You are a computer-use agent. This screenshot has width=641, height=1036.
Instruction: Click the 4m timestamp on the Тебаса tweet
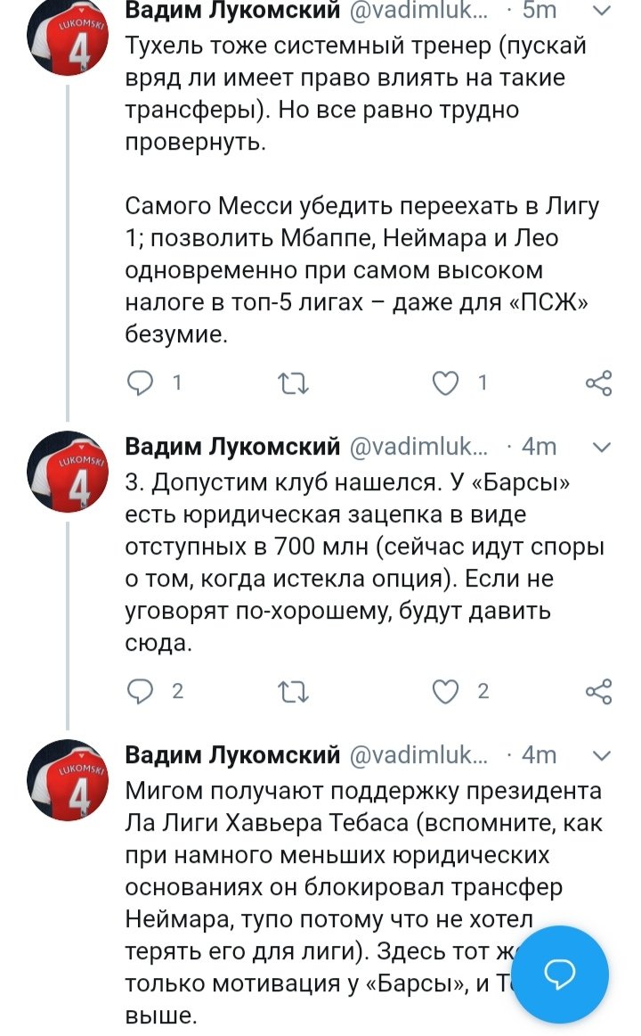pos(540,754)
